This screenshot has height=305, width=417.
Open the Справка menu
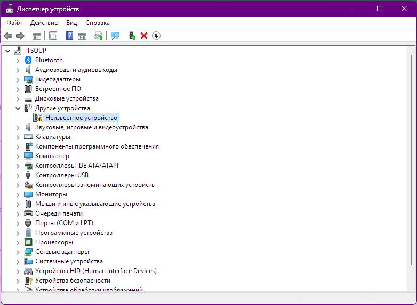coord(98,23)
